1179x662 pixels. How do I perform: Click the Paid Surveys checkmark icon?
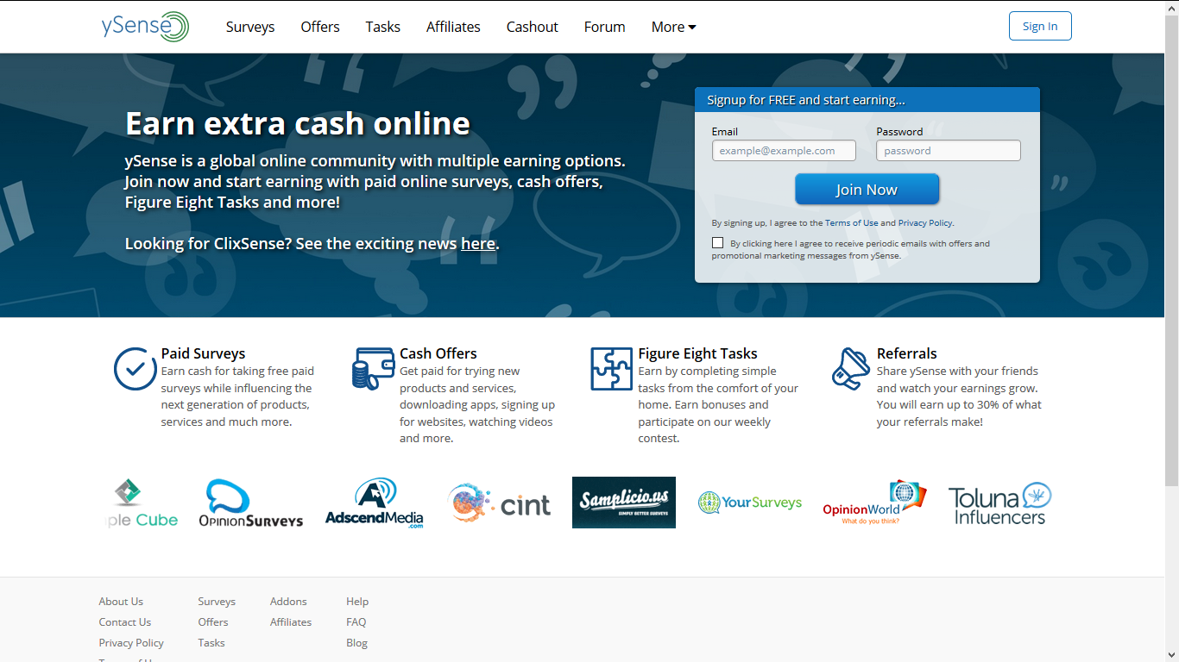coord(136,369)
